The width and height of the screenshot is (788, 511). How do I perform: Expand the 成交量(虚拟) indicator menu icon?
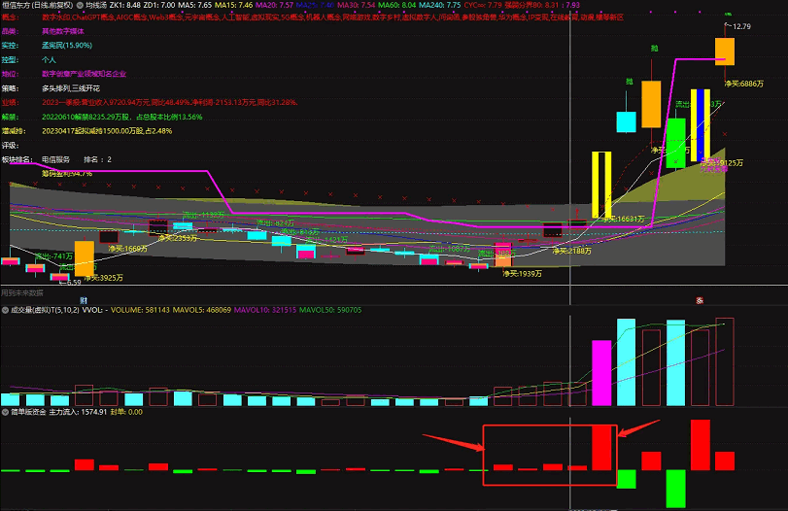click(x=5, y=310)
